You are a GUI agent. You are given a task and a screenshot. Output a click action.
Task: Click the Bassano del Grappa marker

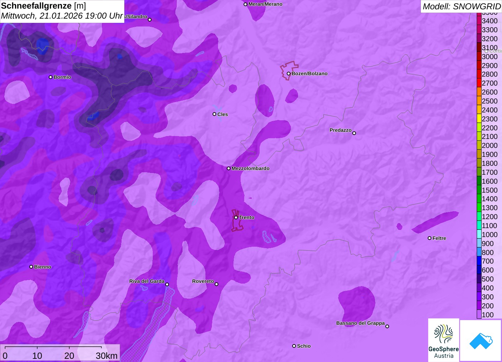(x=387, y=326)
